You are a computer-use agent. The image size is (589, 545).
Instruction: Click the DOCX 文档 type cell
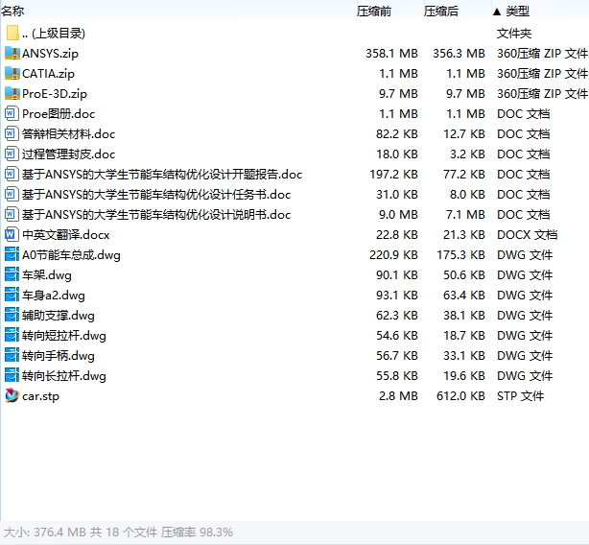click(x=528, y=235)
